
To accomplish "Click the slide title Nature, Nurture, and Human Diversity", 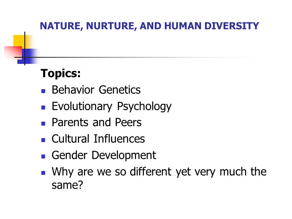I will pyautogui.click(x=149, y=26).
